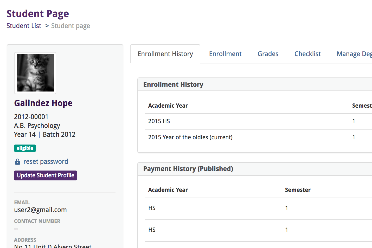The image size is (372, 248).
Task: Click the CONTACT NUMBER label
Action: click(x=37, y=221)
